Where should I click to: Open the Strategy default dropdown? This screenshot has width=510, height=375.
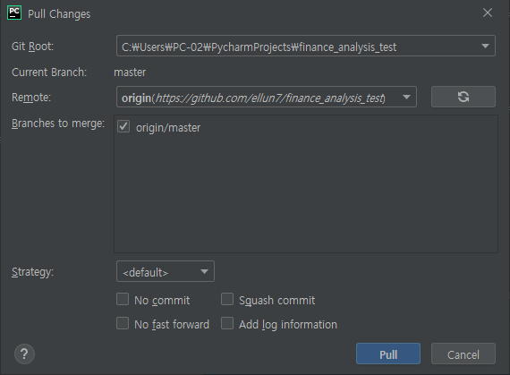pyautogui.click(x=166, y=271)
